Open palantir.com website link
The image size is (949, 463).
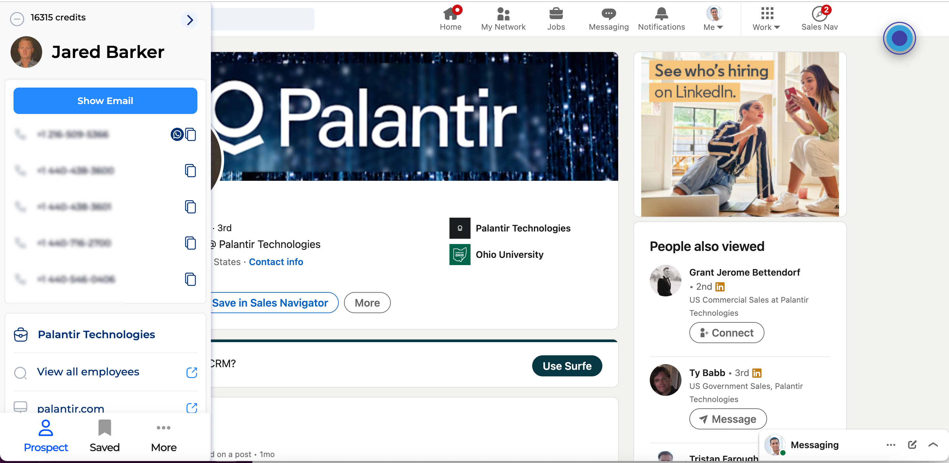[71, 409]
